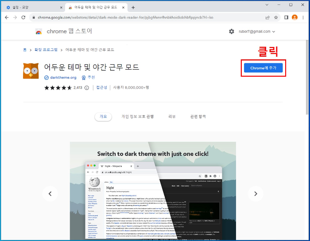Minimize the browser window

(x=279, y=5)
